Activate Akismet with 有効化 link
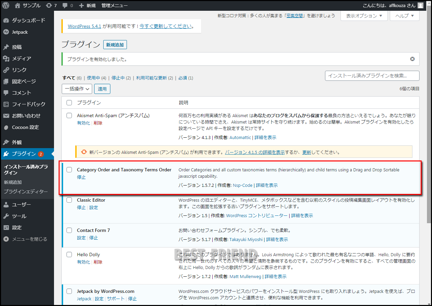 (x=83, y=123)
